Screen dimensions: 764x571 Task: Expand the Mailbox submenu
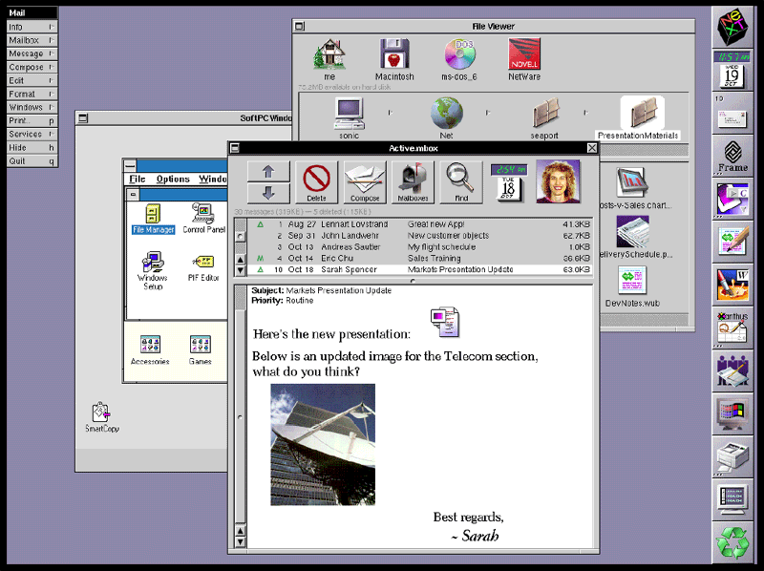click(x=29, y=41)
